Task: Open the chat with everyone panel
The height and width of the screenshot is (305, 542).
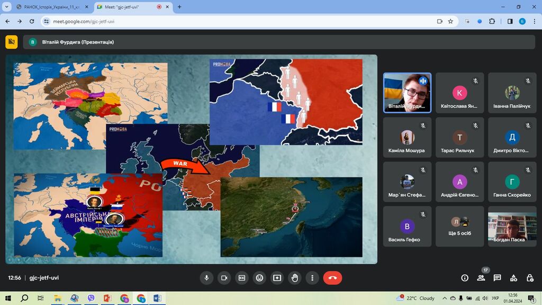Action: tap(497, 278)
